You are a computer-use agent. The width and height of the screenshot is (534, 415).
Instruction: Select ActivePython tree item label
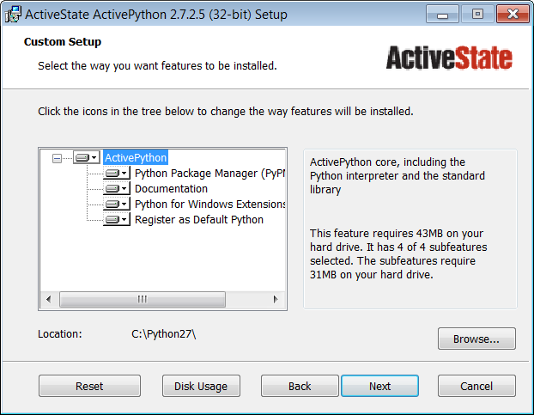[136, 158]
